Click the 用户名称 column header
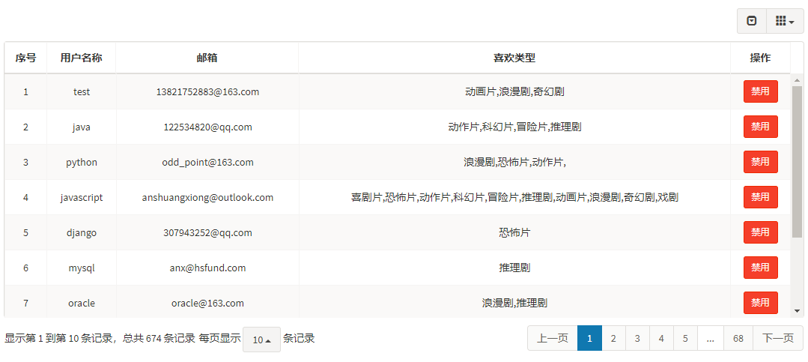 82,58
